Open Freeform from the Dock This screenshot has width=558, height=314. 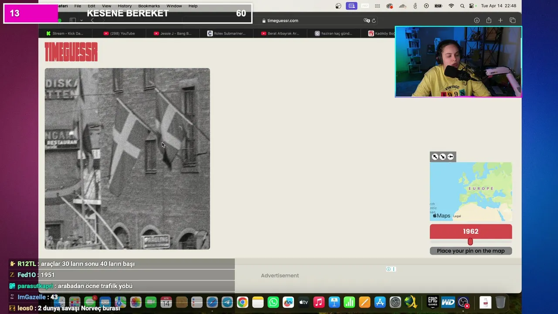(x=288, y=302)
